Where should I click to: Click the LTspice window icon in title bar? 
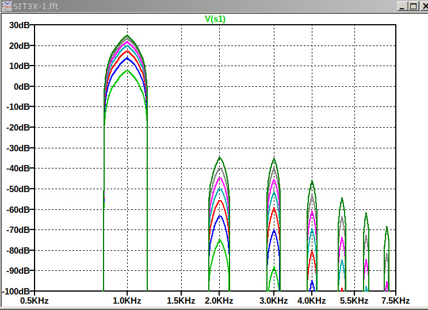6,6
